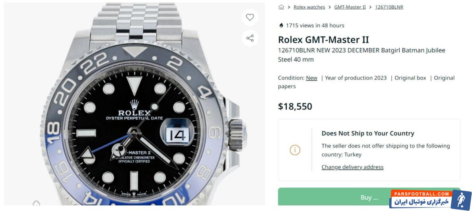This screenshot has height=211, width=472.
Task: Click the date window showing 14 on the watch
Action: (x=177, y=136)
